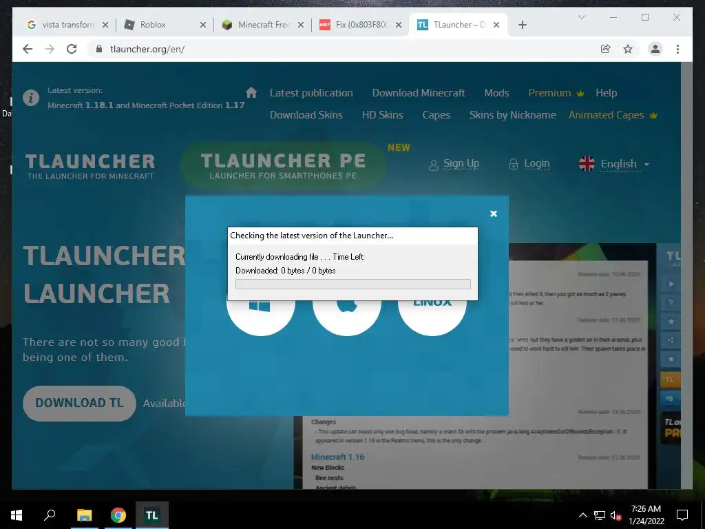Choose the Linux download option
705x529 pixels.
click(432, 318)
